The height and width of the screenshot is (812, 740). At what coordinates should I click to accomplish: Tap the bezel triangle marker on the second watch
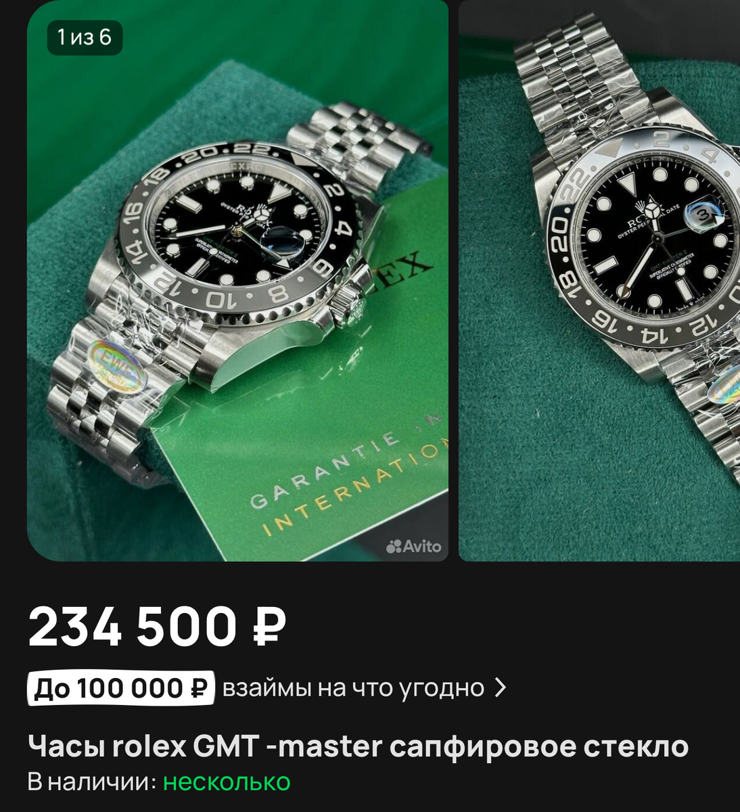click(x=614, y=149)
